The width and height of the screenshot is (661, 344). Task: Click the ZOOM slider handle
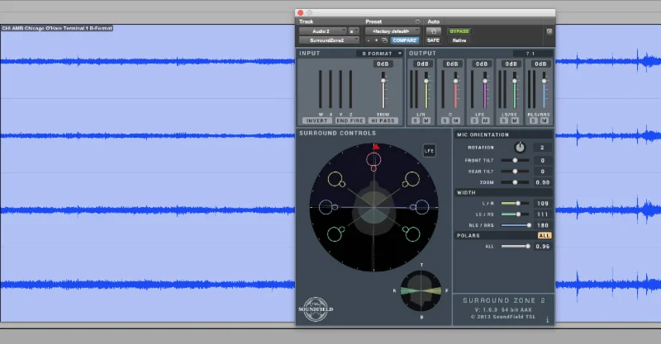pos(515,182)
